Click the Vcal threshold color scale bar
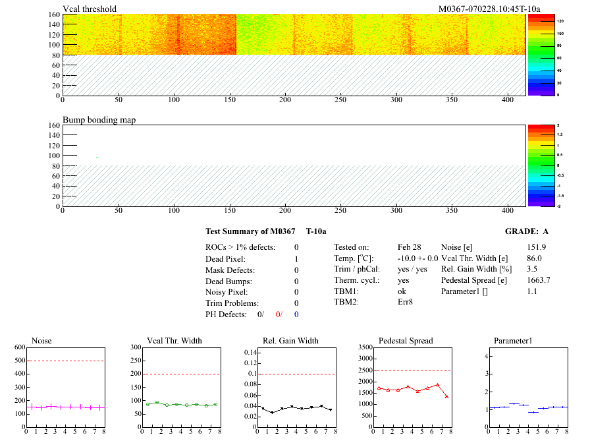The image size is (590, 443). click(541, 55)
